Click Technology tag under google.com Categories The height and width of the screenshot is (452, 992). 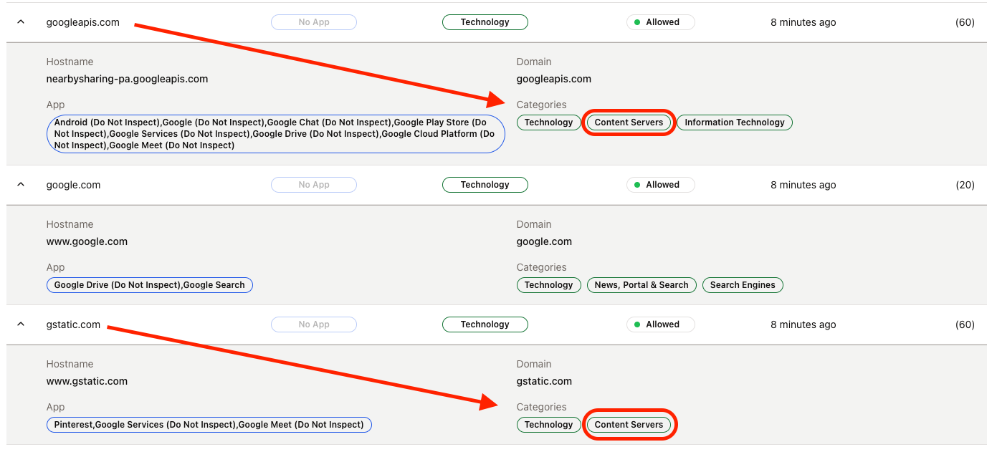(x=549, y=285)
